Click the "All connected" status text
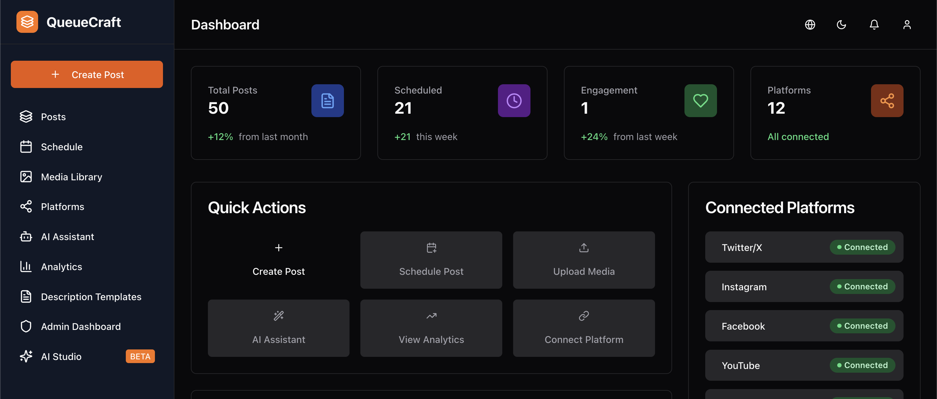 point(798,137)
